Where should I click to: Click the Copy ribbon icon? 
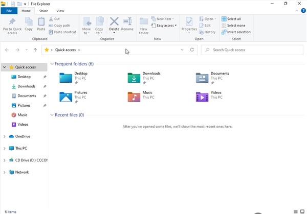click(x=29, y=21)
